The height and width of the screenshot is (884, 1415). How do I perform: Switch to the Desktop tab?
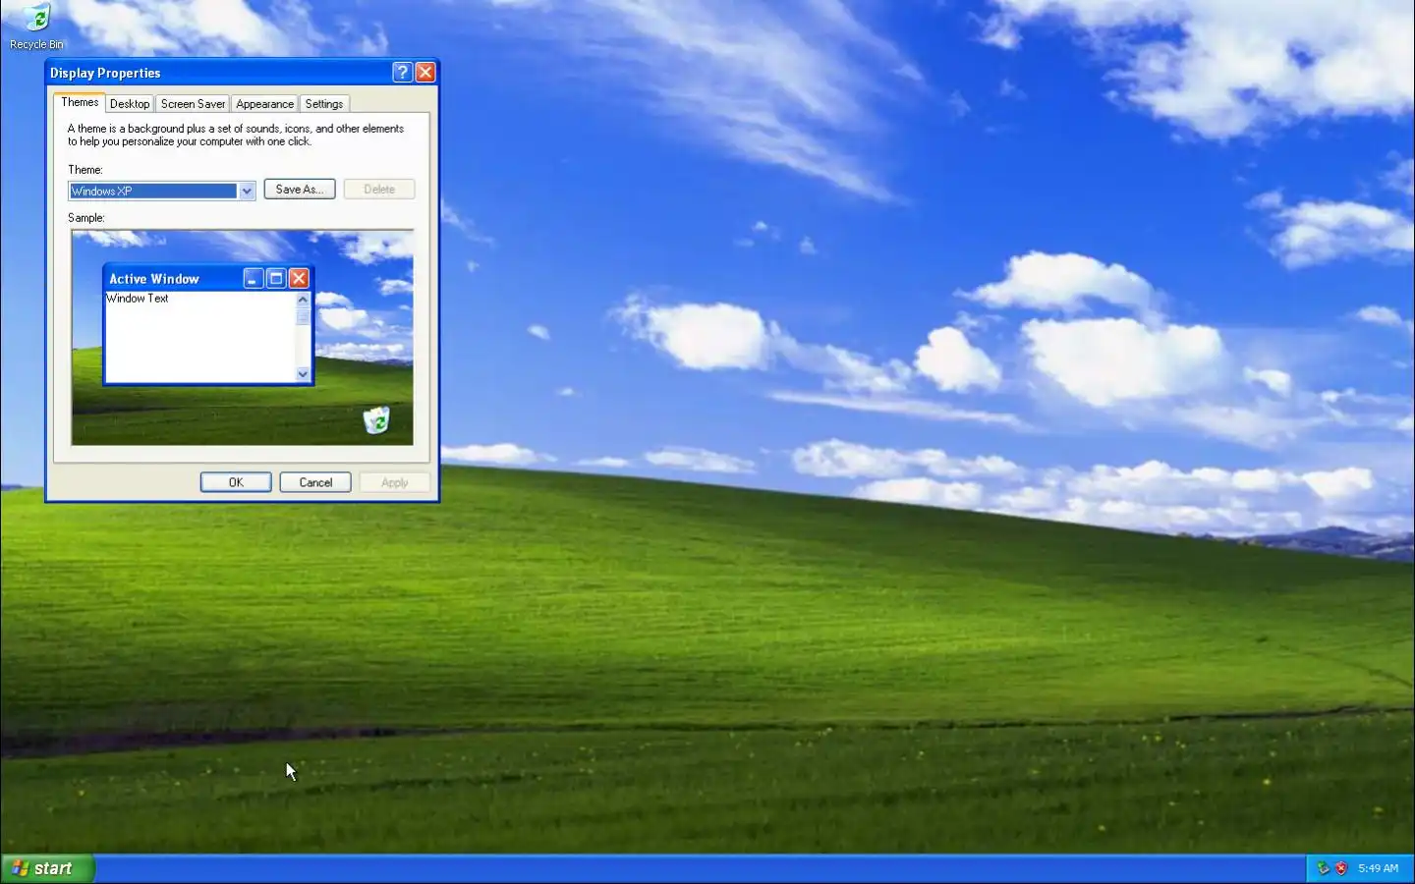click(x=130, y=104)
